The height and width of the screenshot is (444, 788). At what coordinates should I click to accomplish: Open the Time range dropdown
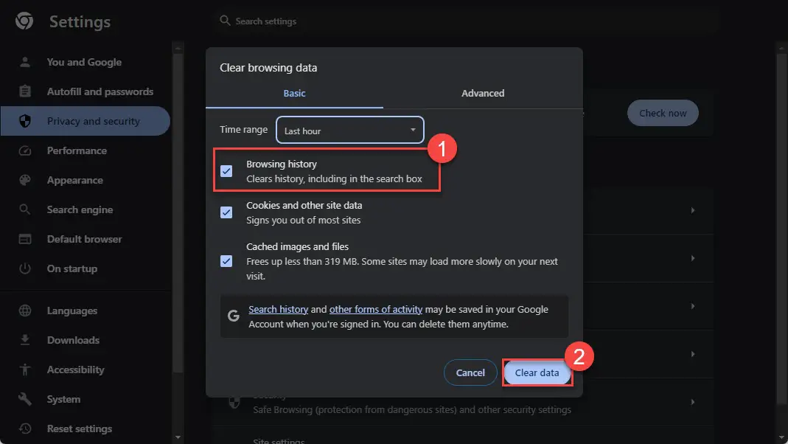[349, 130]
